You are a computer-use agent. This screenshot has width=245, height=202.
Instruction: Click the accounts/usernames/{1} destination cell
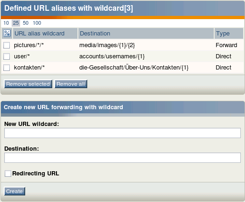click(112, 56)
